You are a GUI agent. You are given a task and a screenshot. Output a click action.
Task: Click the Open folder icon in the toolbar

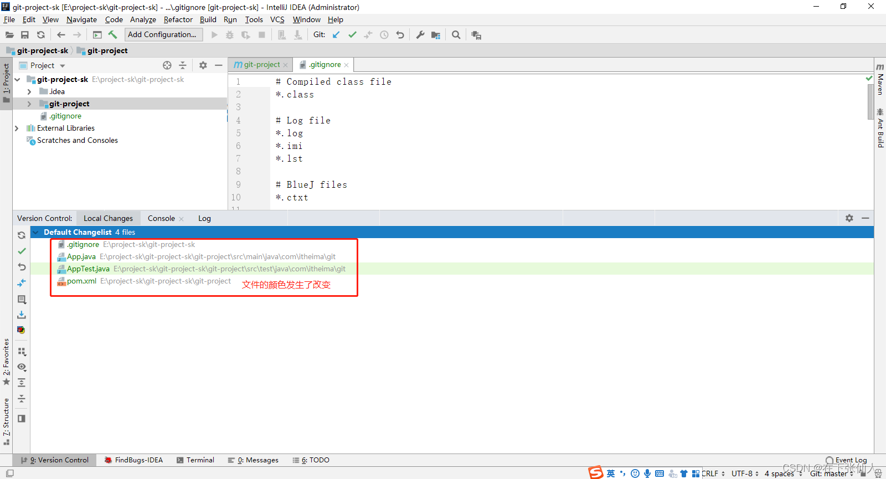pos(9,35)
